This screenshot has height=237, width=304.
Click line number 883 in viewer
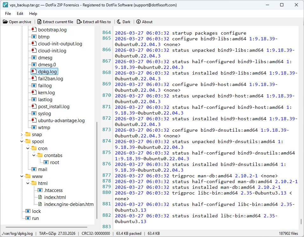(107, 227)
